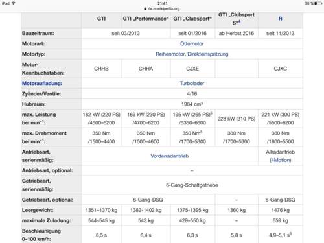Select the 1351–1370 kg cell
This screenshot has width=324, height=243.
(101, 210)
